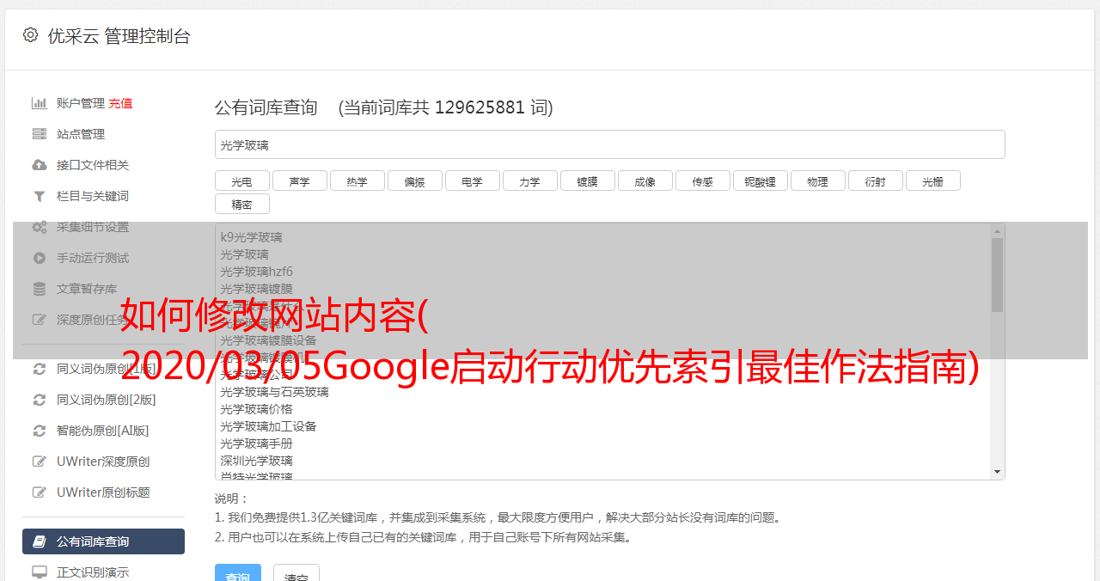The height and width of the screenshot is (581, 1100).
Task: Select the 物理 tag button
Action: tap(817, 180)
